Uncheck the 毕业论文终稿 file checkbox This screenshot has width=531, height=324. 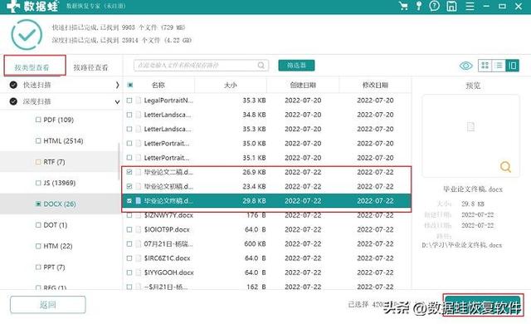[x=129, y=201]
